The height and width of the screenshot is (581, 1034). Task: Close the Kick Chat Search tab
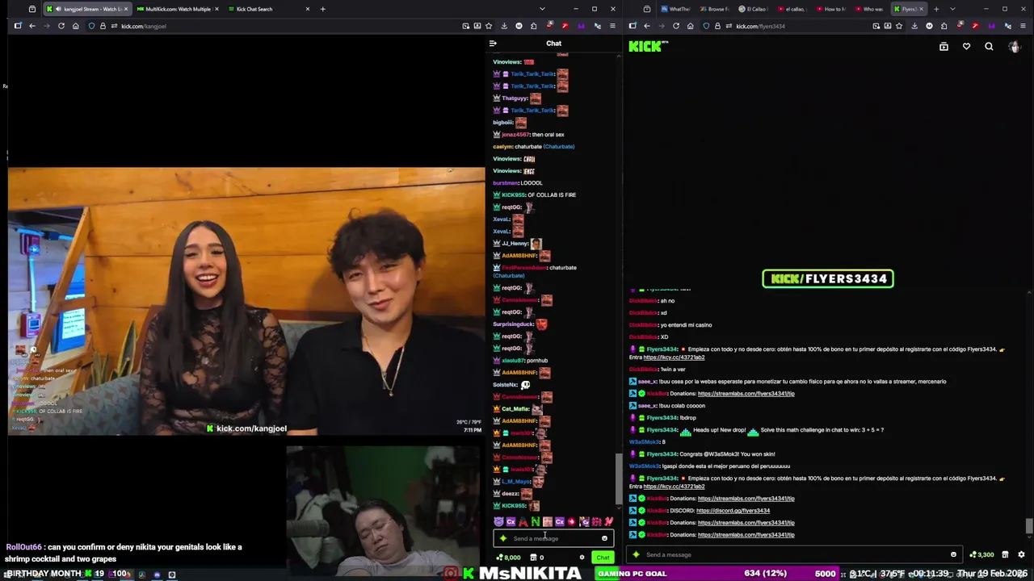(308, 9)
